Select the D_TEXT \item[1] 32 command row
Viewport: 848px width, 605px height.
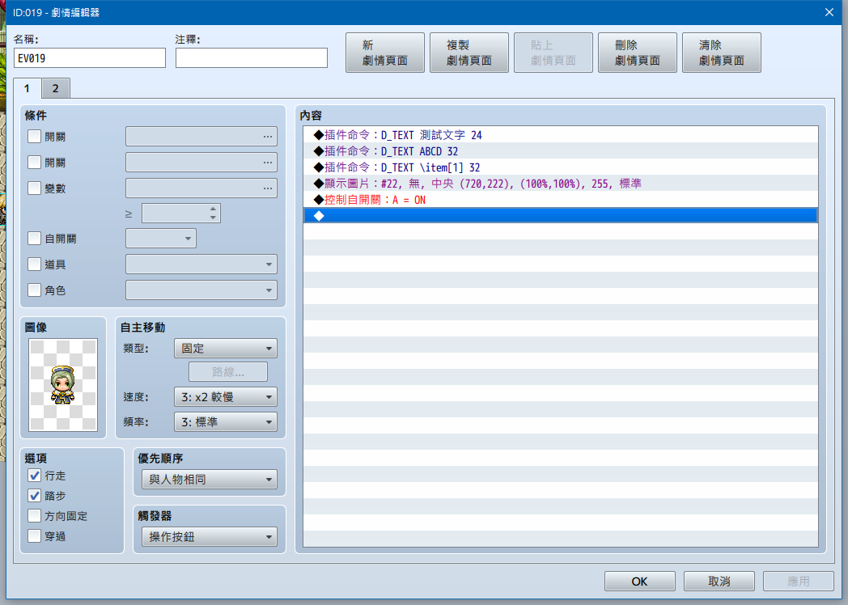560,167
